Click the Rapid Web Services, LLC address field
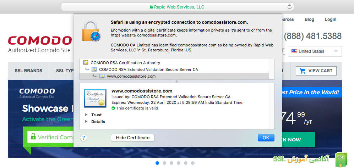This screenshot has width=354, height=168. 178,7
